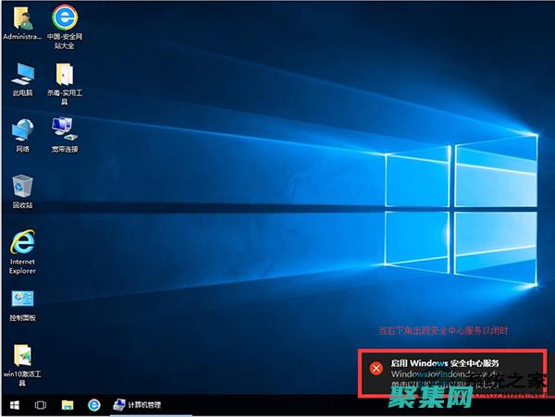Click the blue browser icon on taskbar
Screen dimensions: 555x417
(x=93, y=405)
